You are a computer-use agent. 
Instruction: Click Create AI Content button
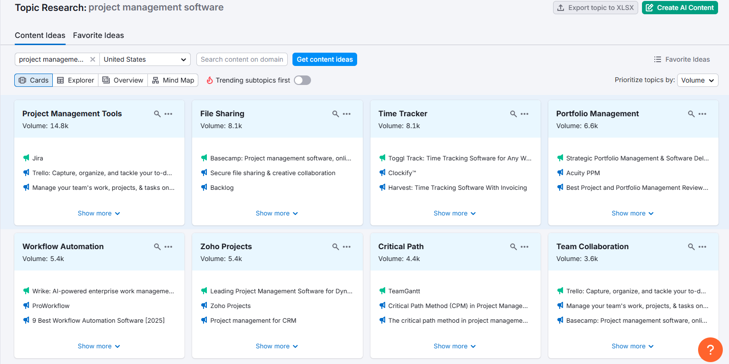(680, 8)
